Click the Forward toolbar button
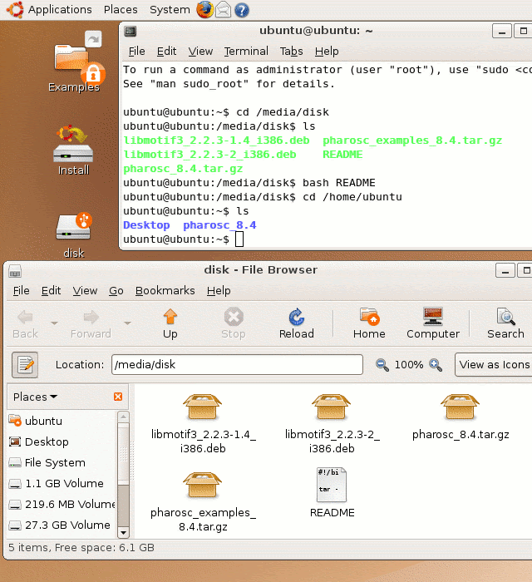Screen dimensions: 532x582 point(91,324)
